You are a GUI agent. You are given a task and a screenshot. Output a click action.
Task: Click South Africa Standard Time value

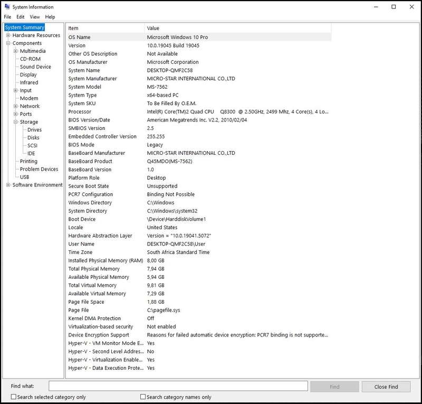tap(178, 252)
